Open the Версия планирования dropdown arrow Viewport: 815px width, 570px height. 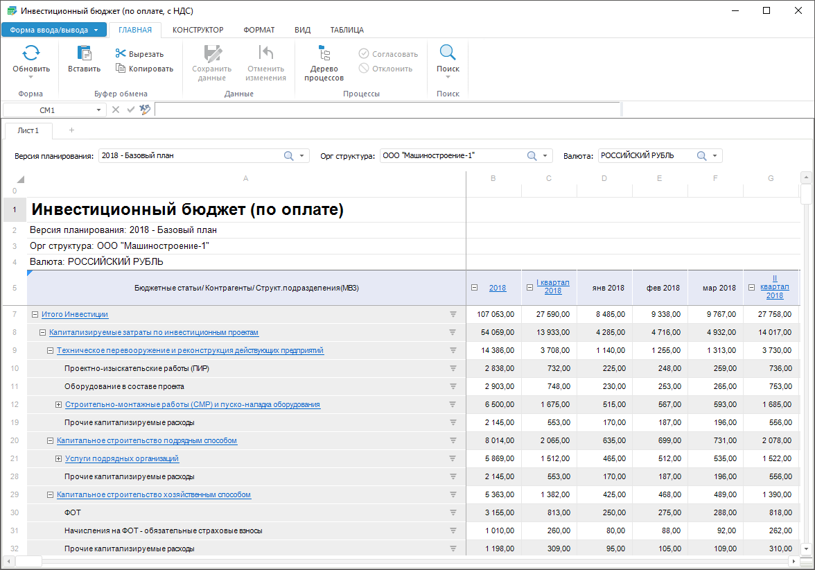[x=302, y=156]
